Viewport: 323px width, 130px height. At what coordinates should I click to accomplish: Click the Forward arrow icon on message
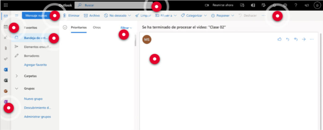point(304,39)
